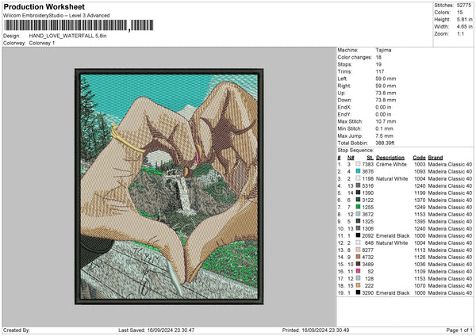Select thread code 1036
The width and height of the screenshot is (476, 336).
point(420,264)
